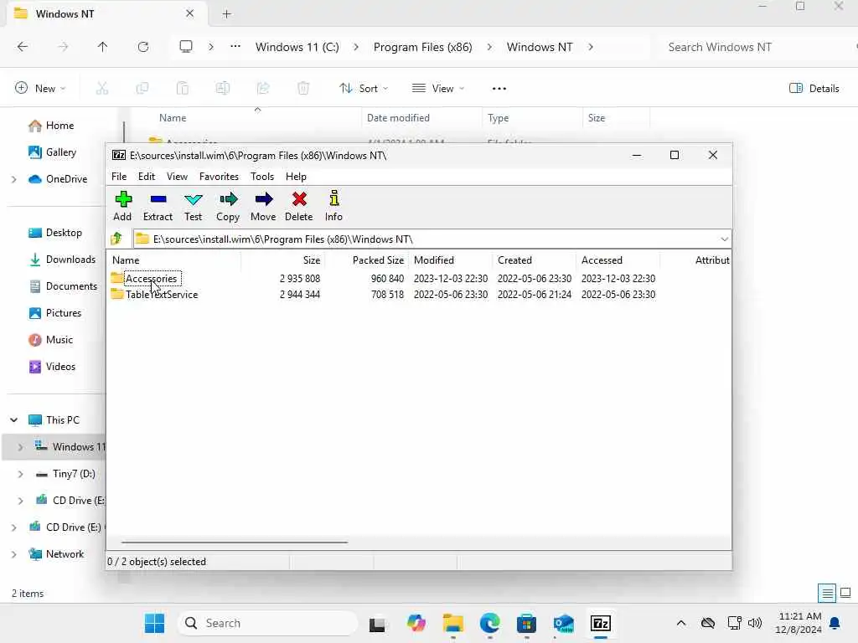Expand the 7-Zip address path dropdown
The image size is (858, 643).
724,239
